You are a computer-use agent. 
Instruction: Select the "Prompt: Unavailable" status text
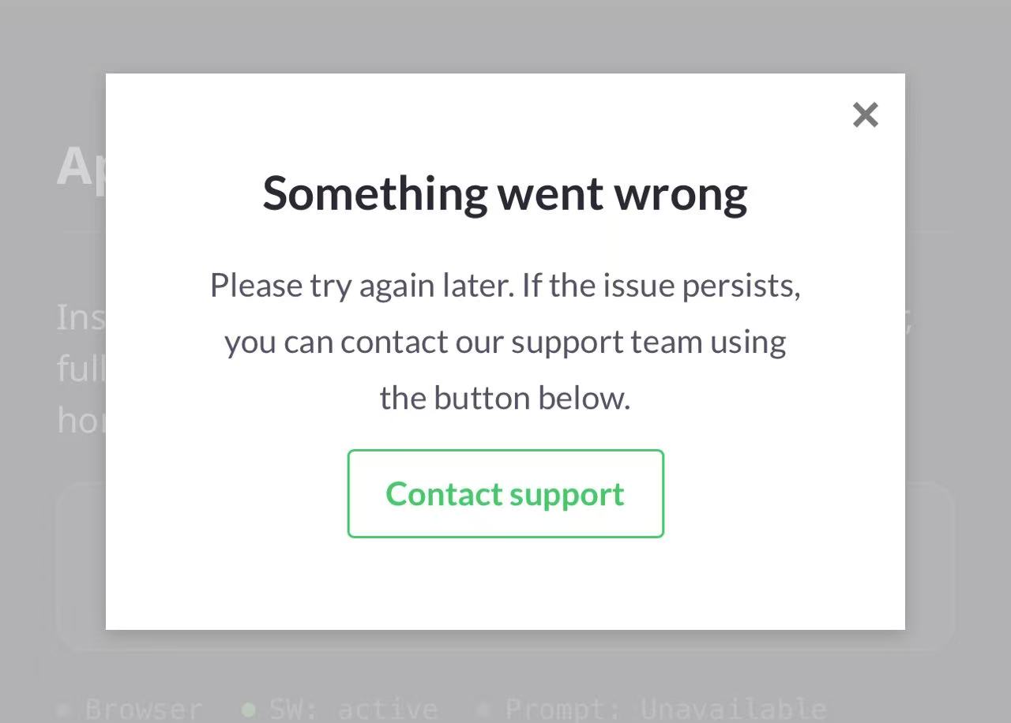click(665, 710)
